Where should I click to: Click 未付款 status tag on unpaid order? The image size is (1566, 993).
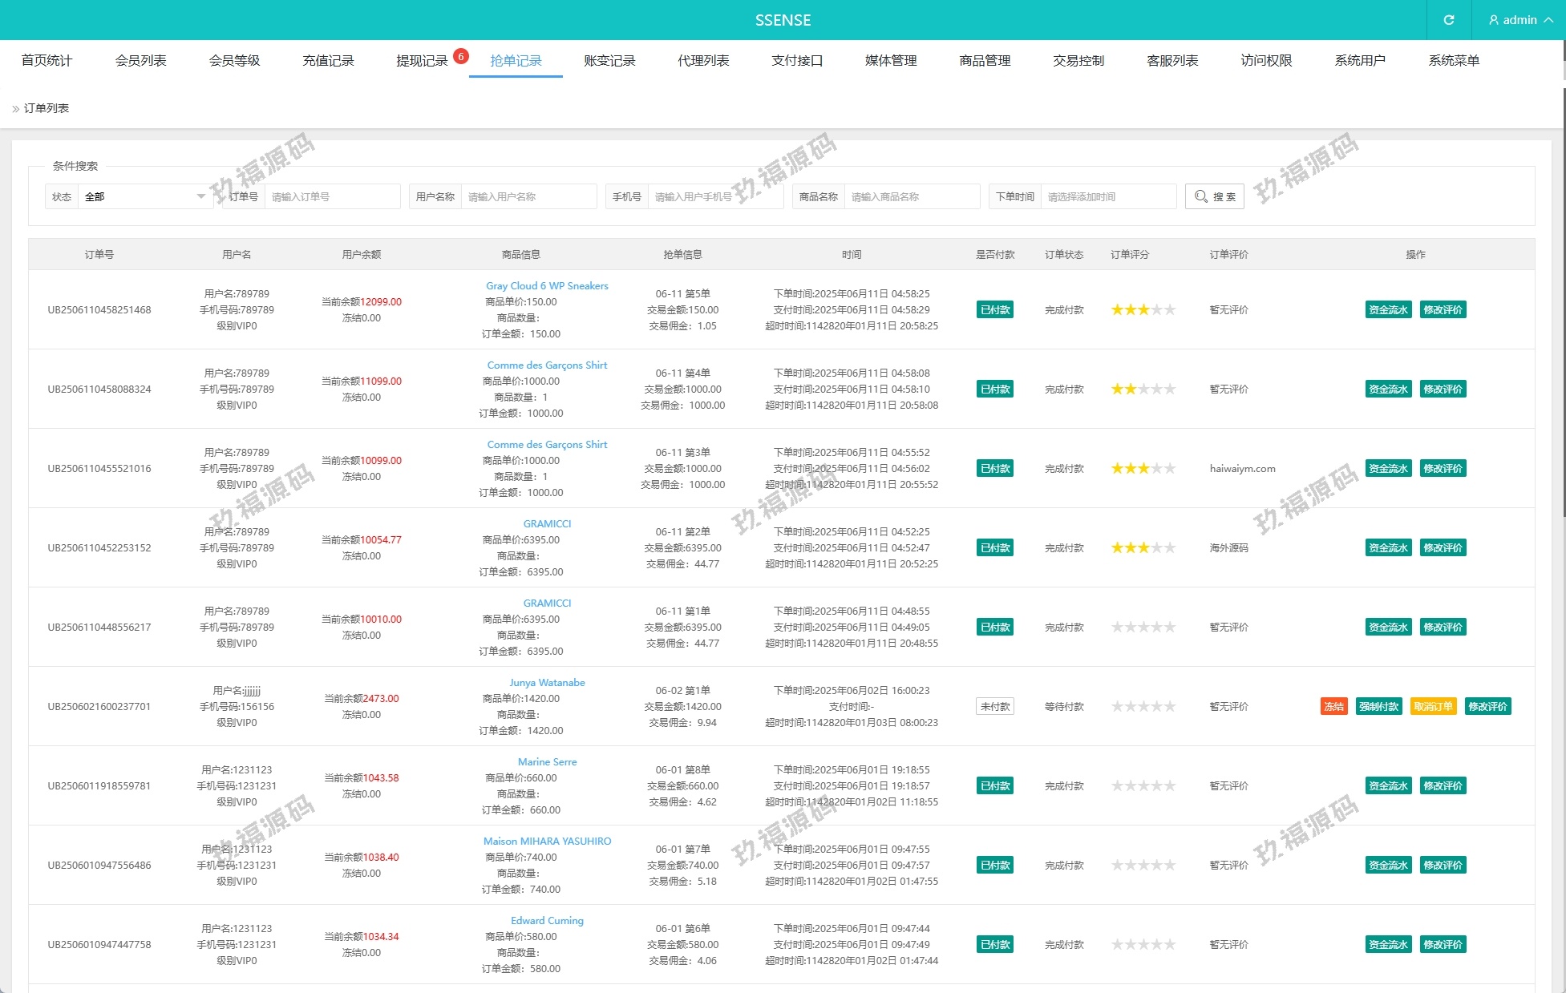coord(994,707)
